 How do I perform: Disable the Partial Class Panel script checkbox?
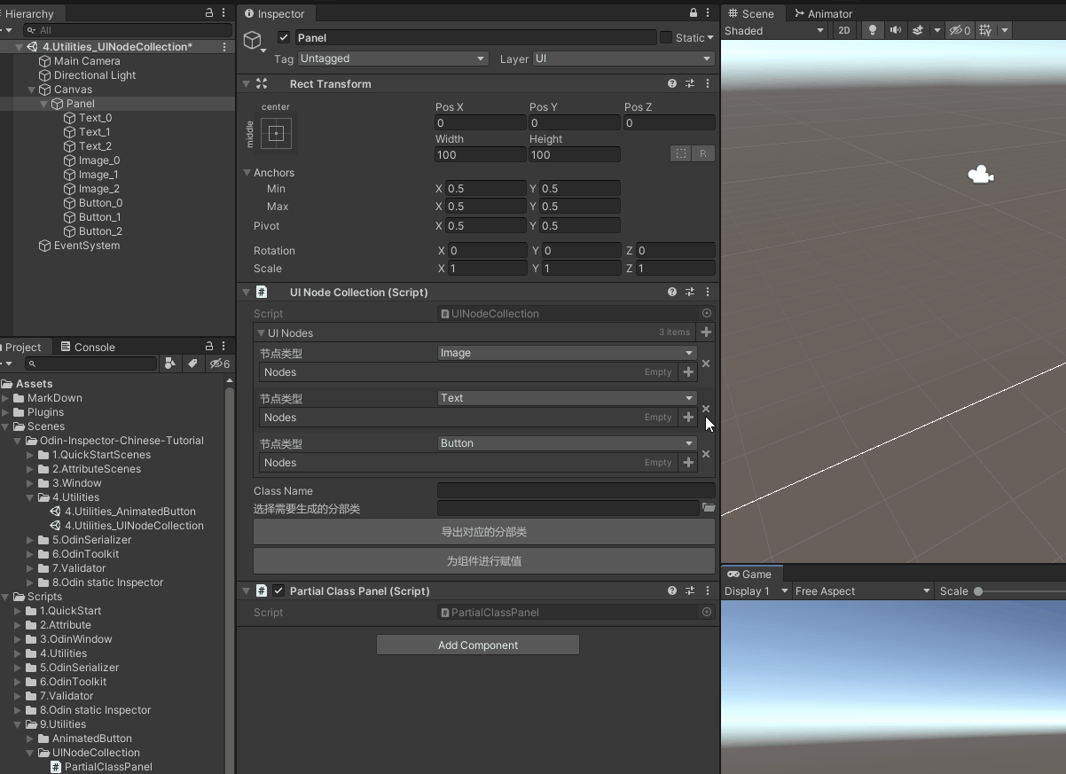[278, 590]
